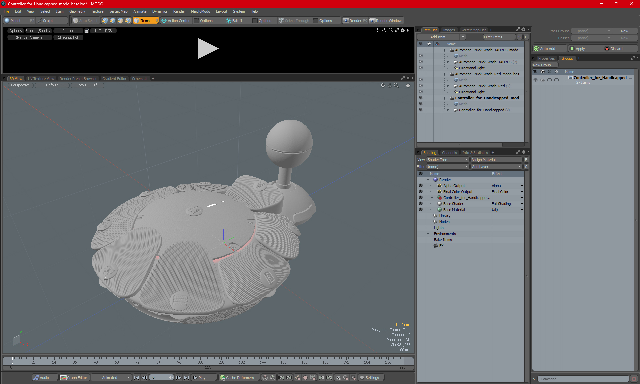Click pan move icon in 3D viewport

(383, 85)
